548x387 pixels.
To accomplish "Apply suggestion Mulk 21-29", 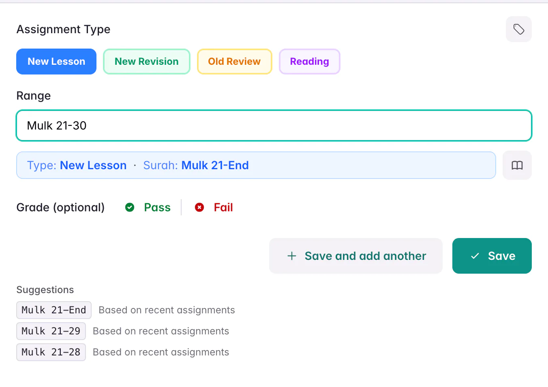I will (x=51, y=331).
